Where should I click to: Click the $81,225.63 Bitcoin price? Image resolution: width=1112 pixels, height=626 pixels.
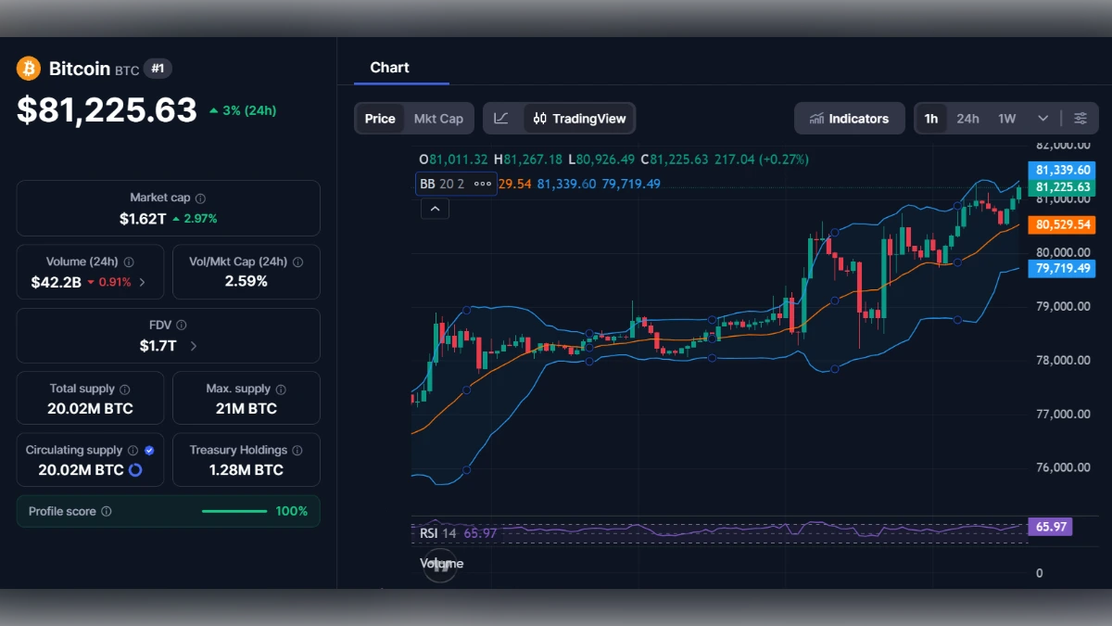point(107,110)
